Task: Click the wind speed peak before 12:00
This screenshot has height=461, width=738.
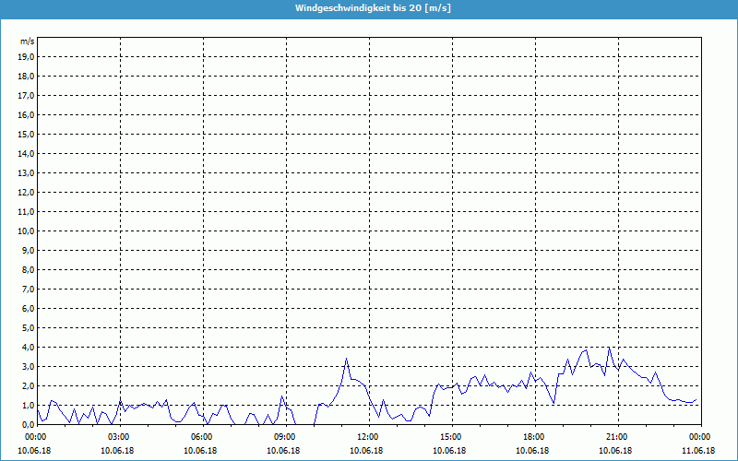Action: [346, 359]
